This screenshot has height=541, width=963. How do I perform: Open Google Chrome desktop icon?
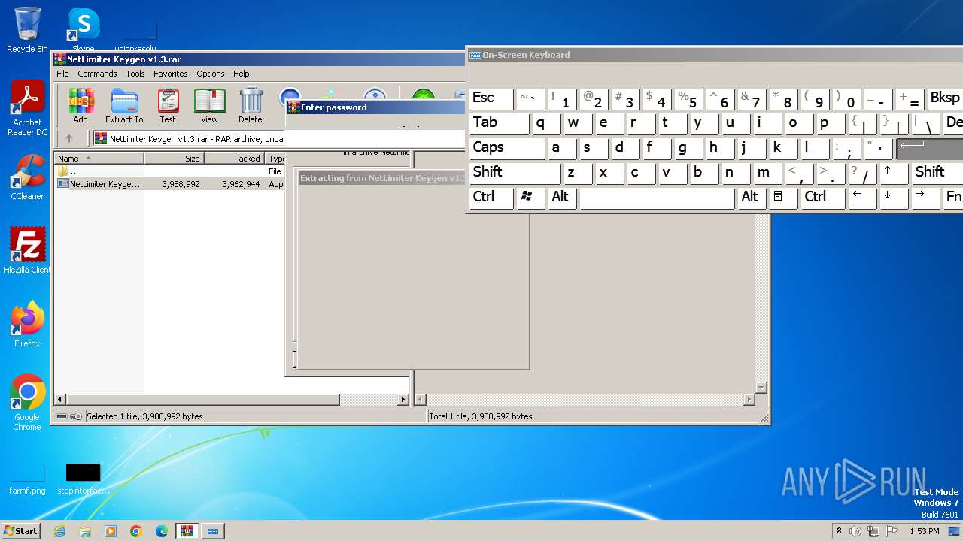click(27, 403)
